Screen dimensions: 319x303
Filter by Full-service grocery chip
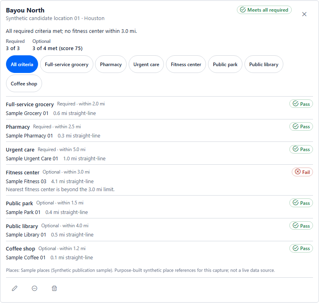pos(67,64)
